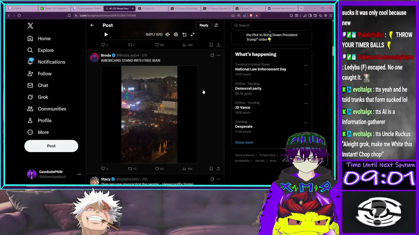Open the JD Vance trend
419x235 pixels.
pyautogui.click(x=243, y=107)
